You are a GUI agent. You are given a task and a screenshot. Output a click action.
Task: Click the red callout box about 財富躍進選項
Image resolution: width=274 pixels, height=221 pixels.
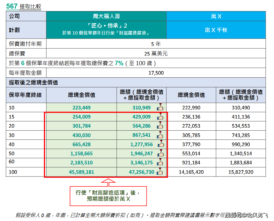point(108,196)
